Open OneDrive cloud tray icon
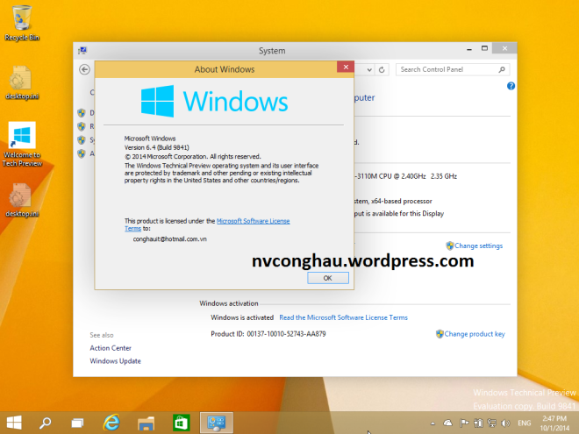The height and width of the screenshot is (434, 579). pos(447,423)
